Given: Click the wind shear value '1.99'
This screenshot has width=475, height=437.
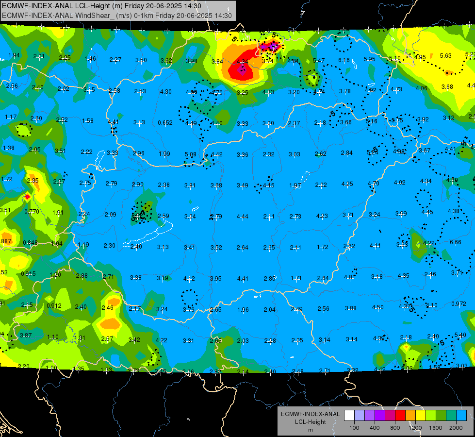Looking at the screenshot, I should click(x=164, y=154).
